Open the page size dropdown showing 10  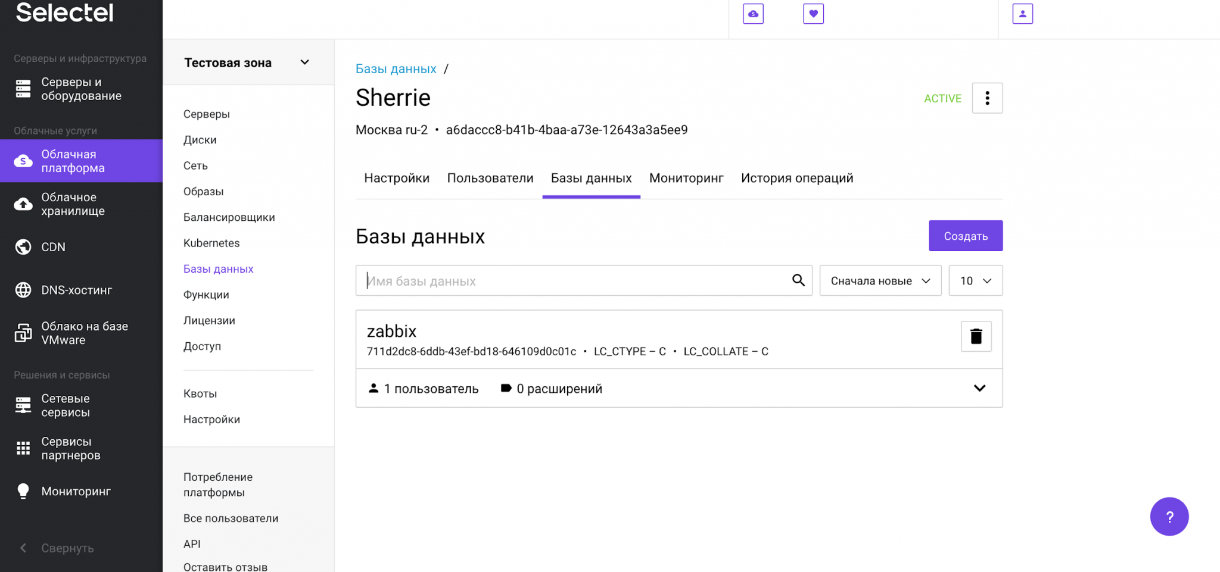click(975, 281)
